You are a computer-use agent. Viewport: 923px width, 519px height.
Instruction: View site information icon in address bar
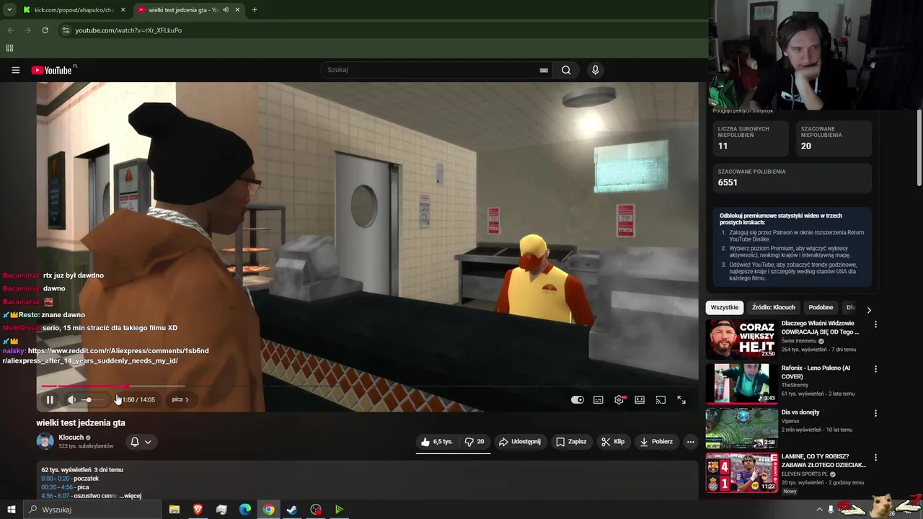click(66, 30)
